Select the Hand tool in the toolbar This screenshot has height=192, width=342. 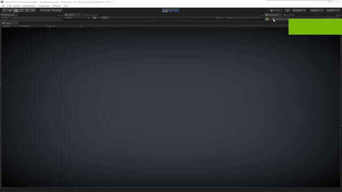point(4,11)
